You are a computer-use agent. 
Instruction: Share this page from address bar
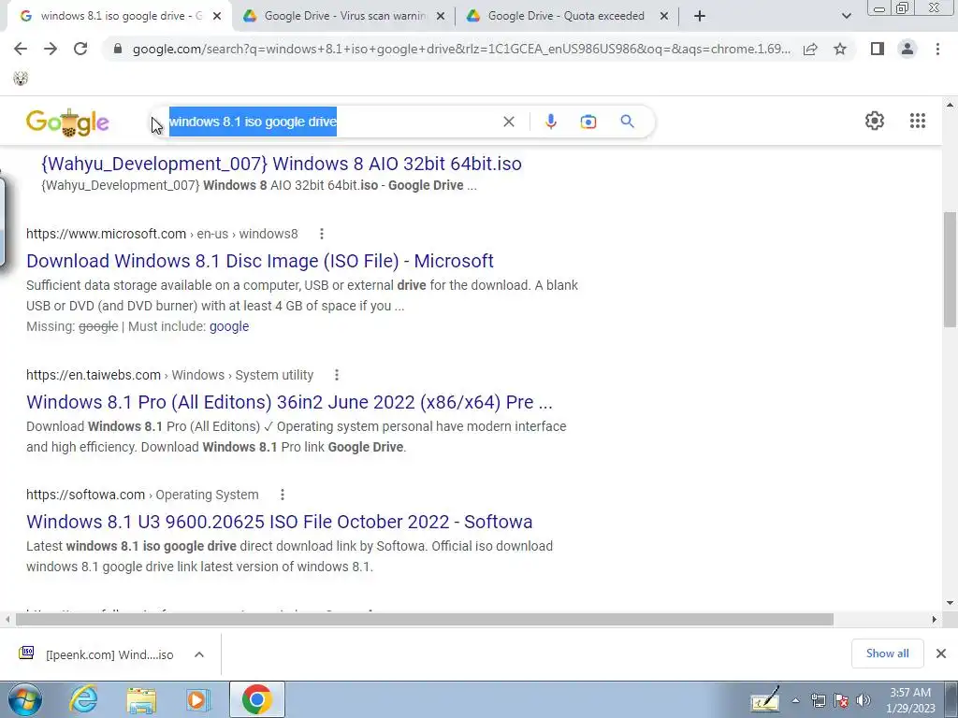pyautogui.click(x=811, y=49)
